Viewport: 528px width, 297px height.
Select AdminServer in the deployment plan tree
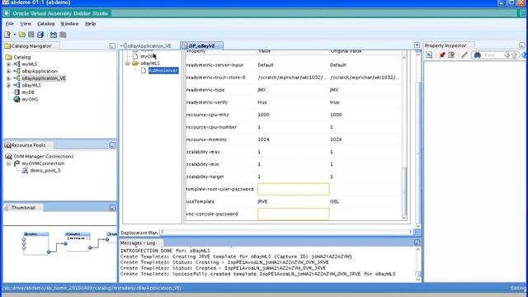[163, 70]
